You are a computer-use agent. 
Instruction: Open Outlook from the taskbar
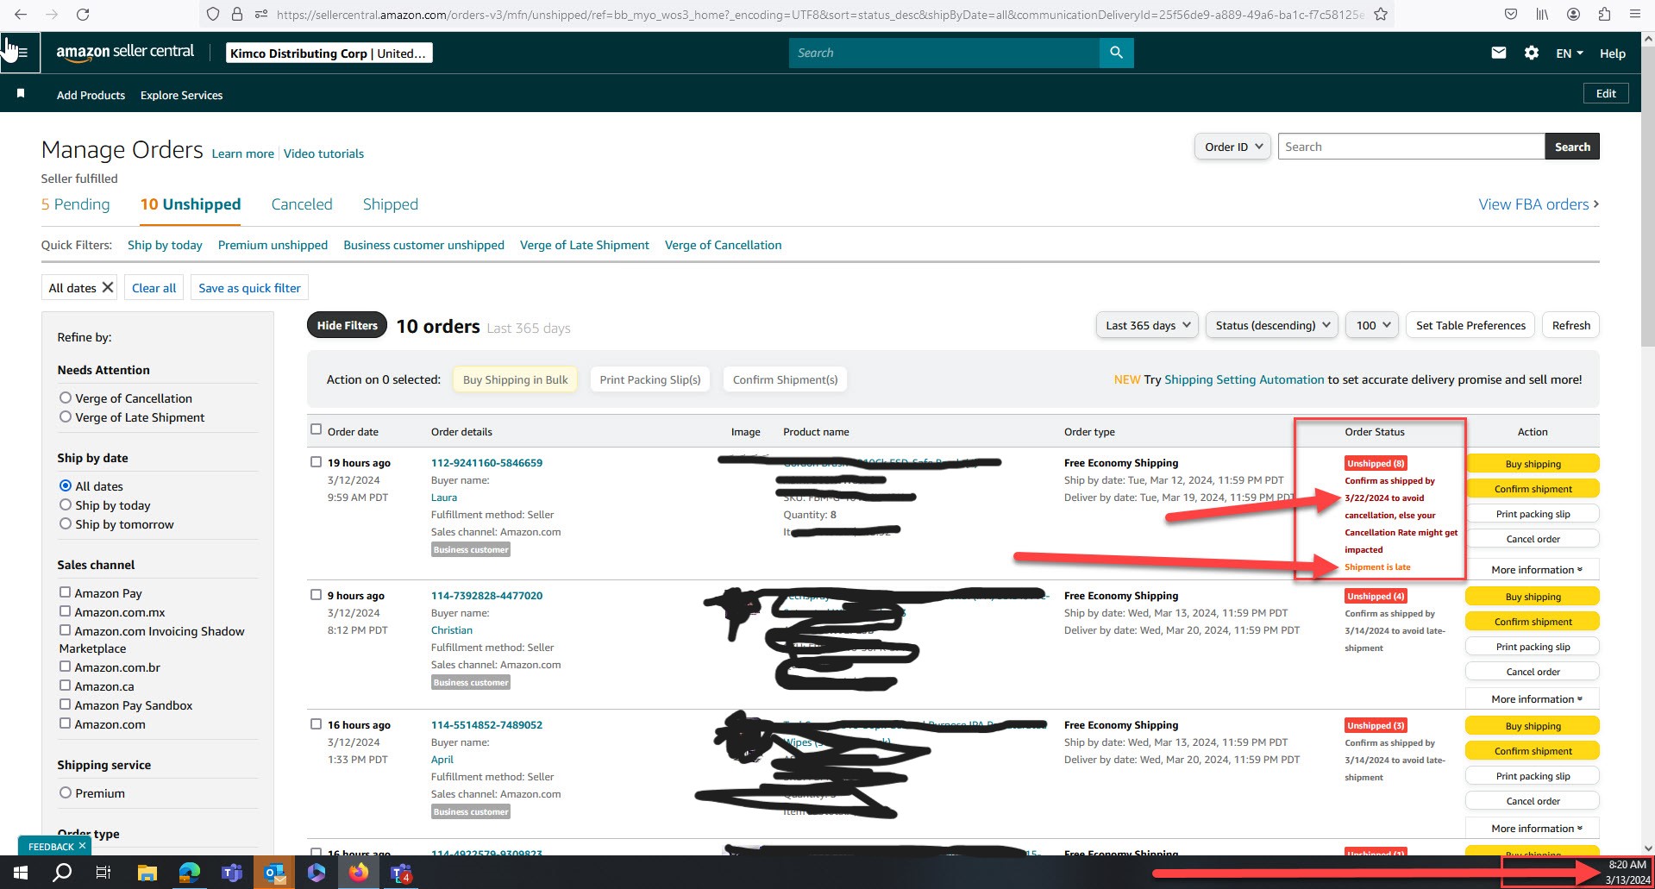click(x=274, y=873)
